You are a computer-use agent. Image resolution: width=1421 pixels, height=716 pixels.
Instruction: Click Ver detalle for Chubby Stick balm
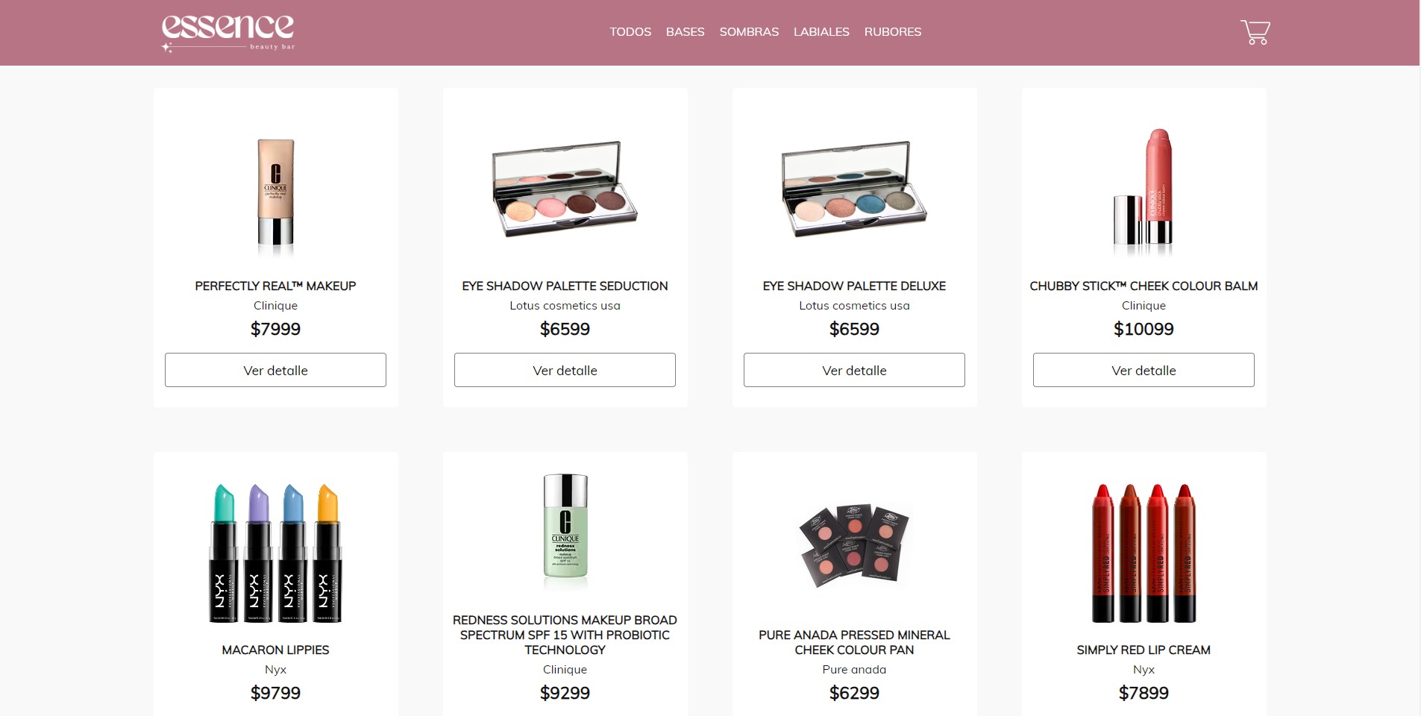[1144, 370]
